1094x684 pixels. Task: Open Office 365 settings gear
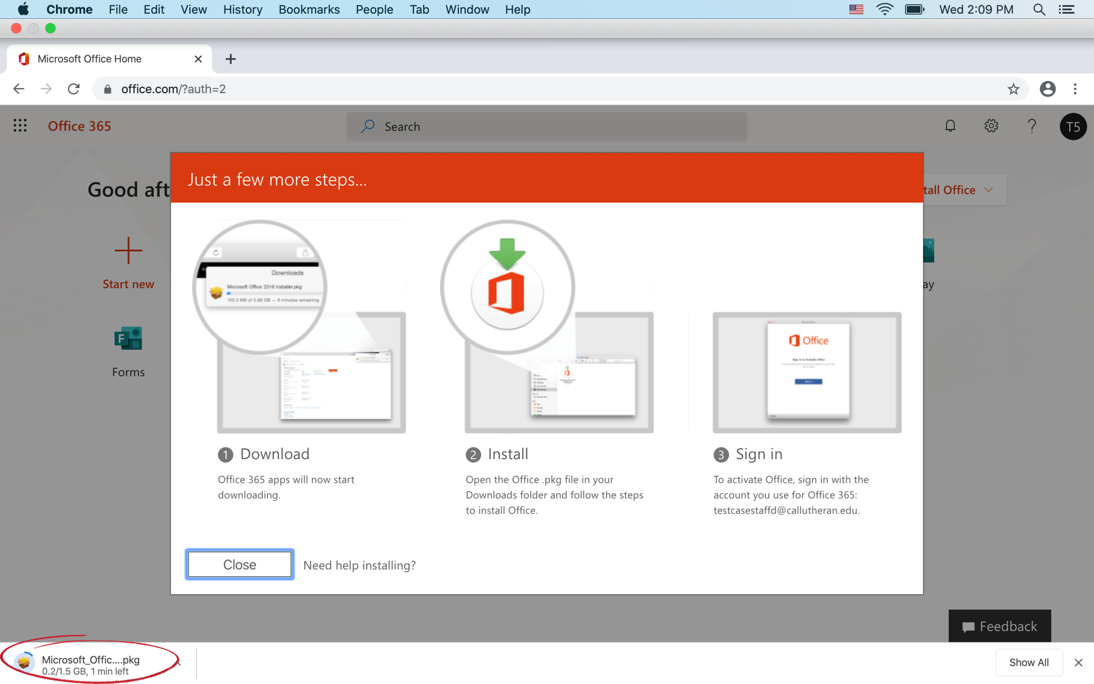[991, 126]
